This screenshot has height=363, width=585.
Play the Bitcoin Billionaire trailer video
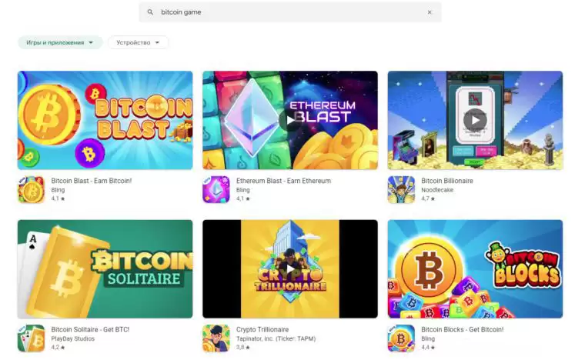pos(475,120)
